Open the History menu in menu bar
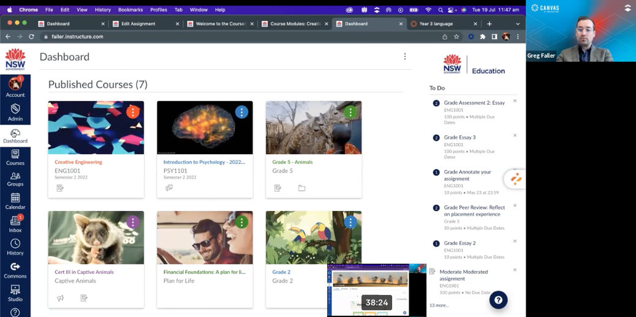 pyautogui.click(x=102, y=10)
